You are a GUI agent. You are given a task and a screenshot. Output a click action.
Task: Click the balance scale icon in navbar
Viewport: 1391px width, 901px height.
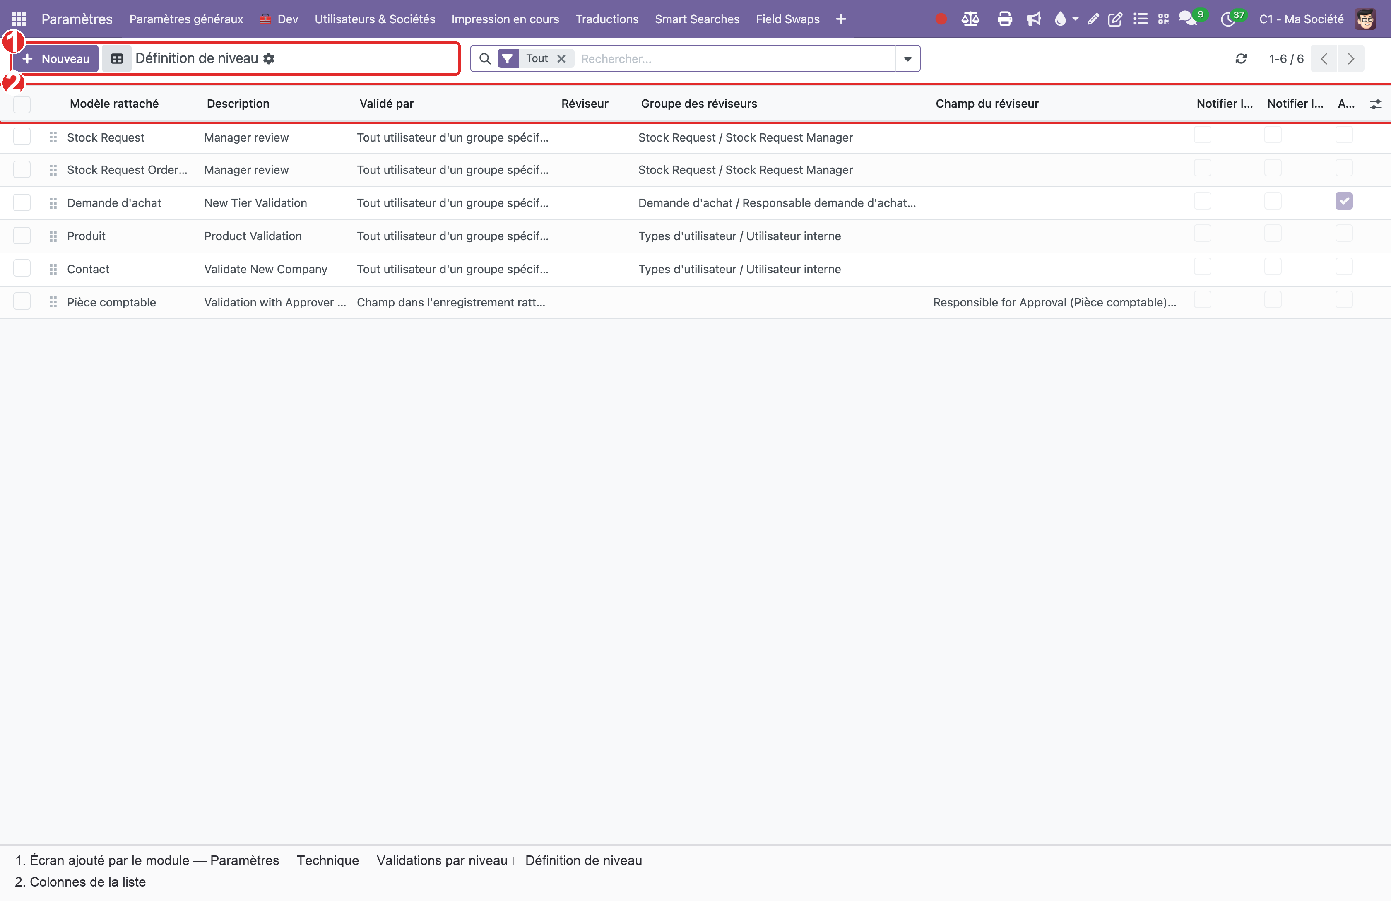(x=970, y=19)
